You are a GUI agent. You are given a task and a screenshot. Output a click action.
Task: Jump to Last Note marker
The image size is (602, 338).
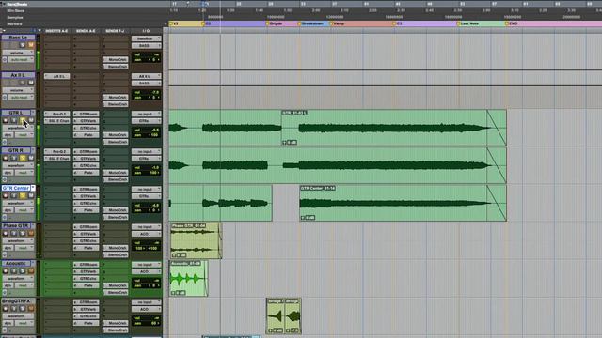(468, 23)
